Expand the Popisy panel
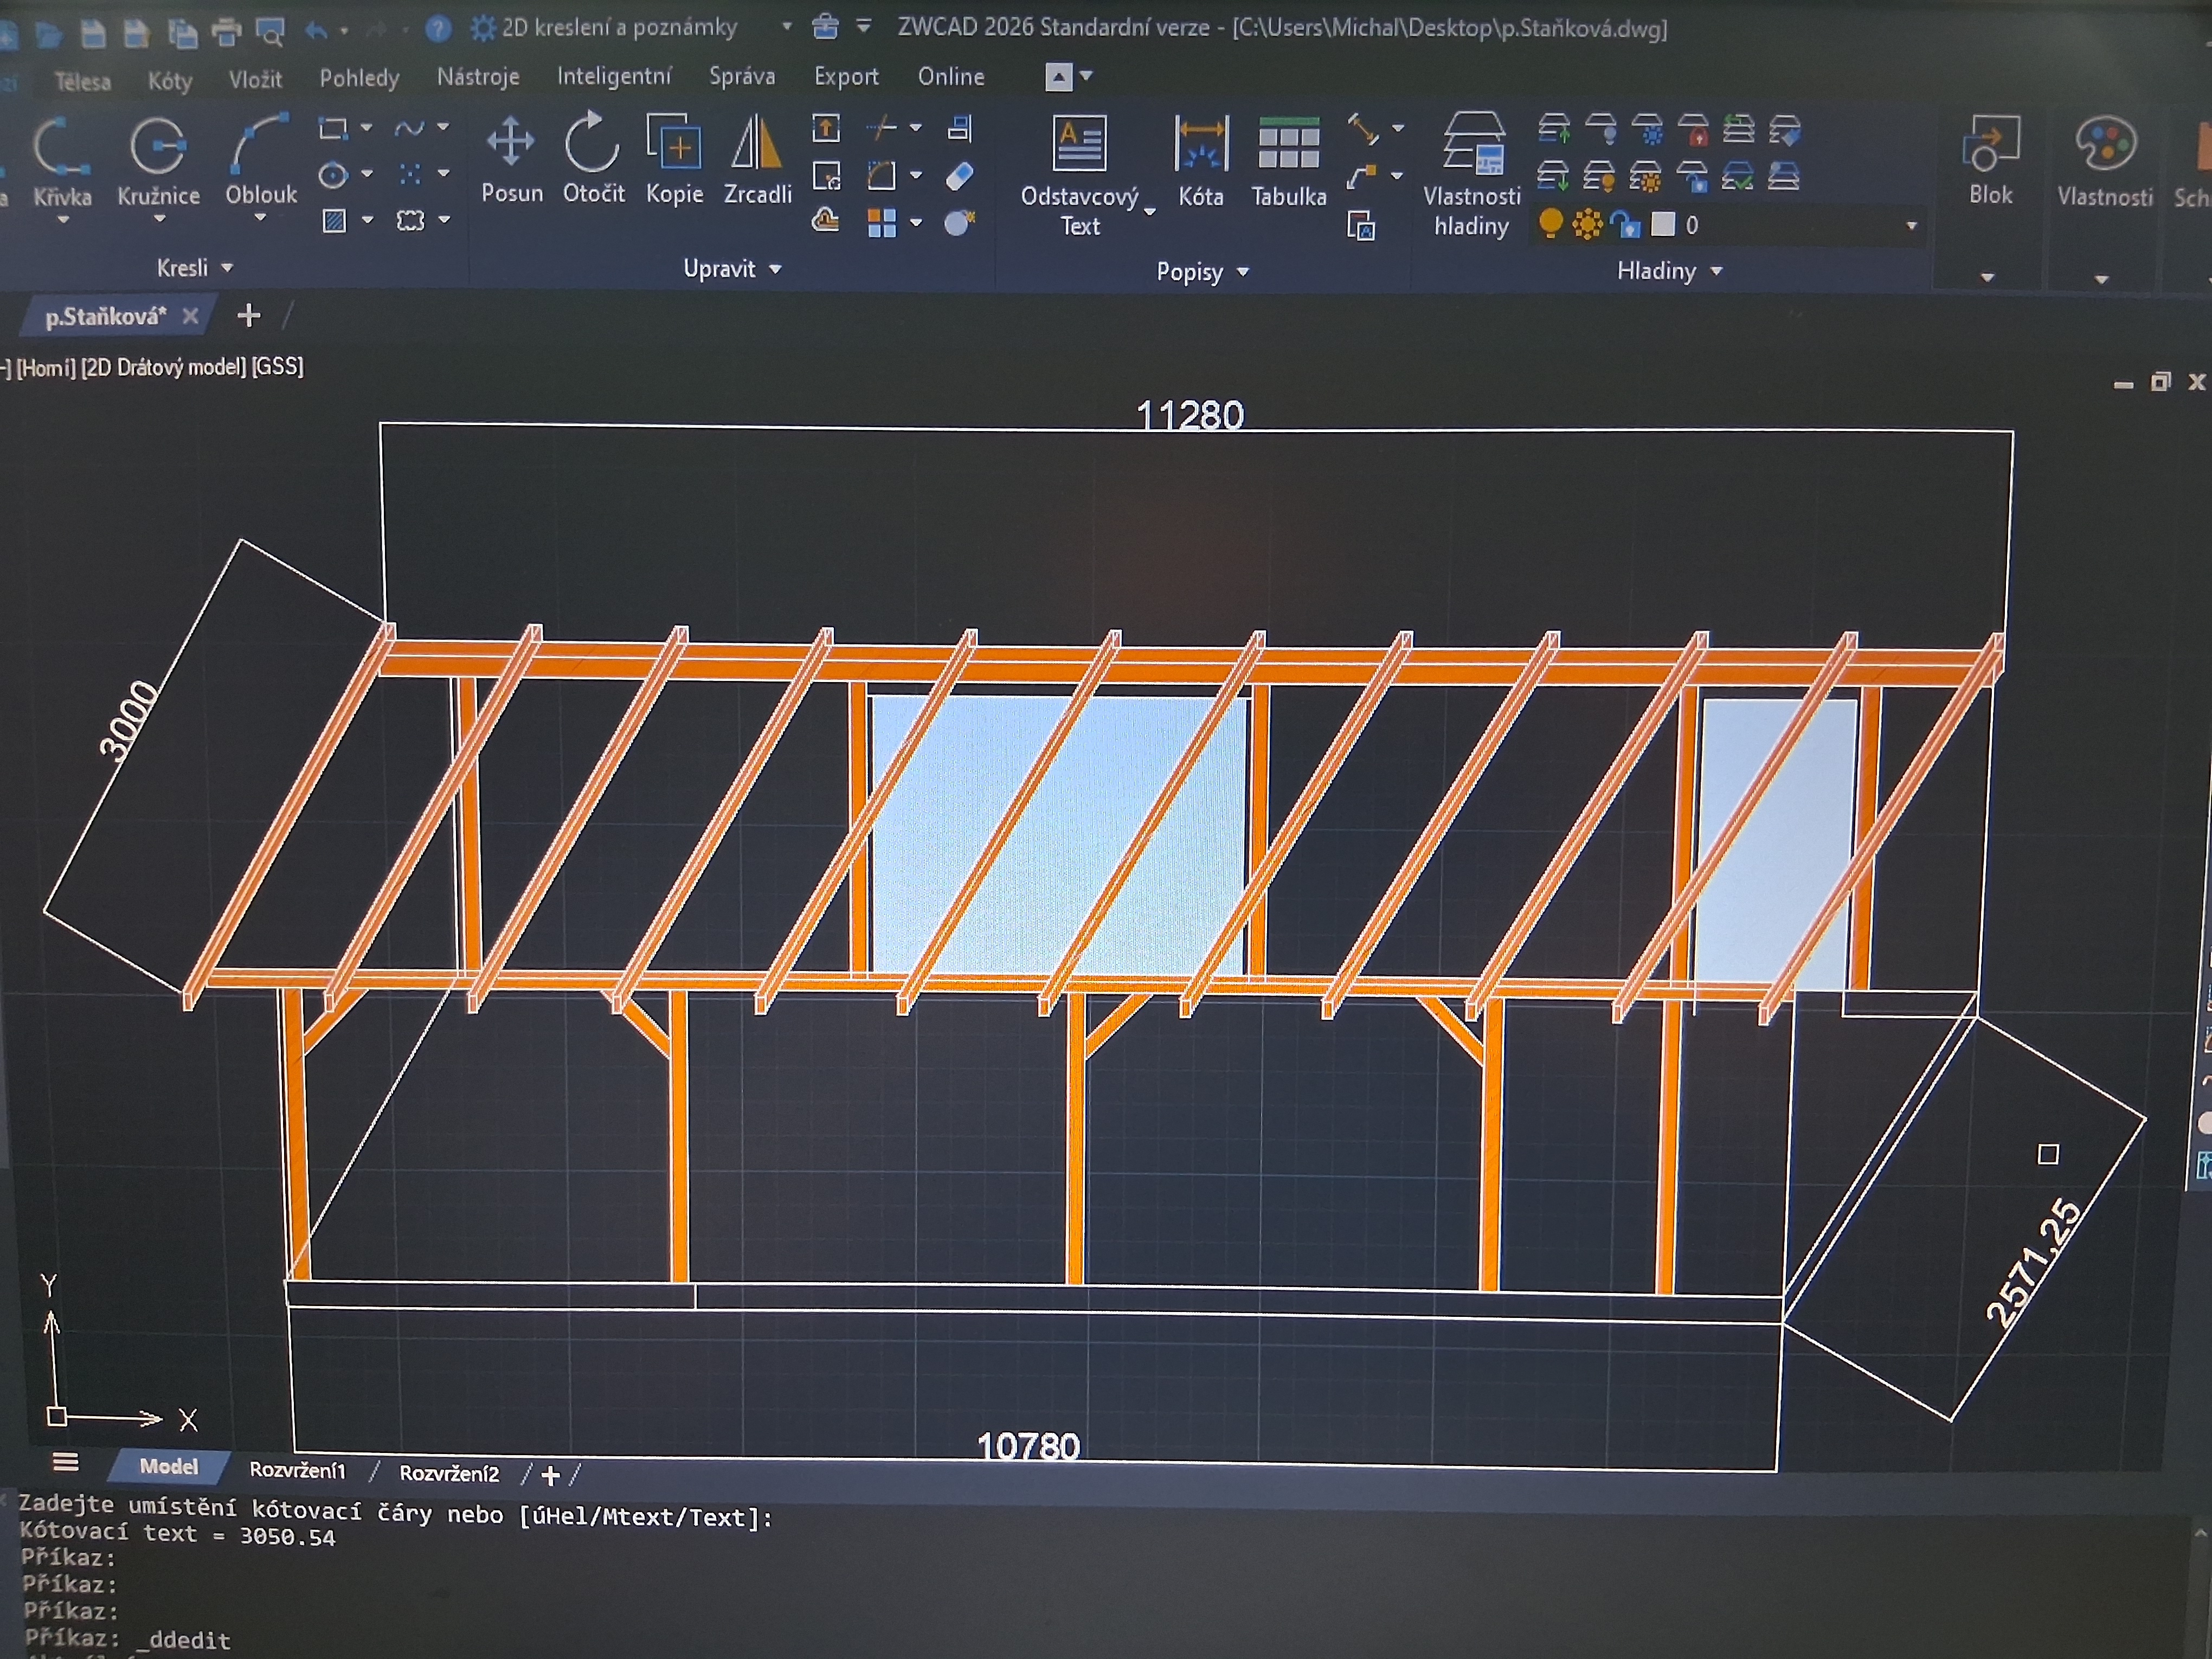Screen dimensions: 2212x1659 1202,272
